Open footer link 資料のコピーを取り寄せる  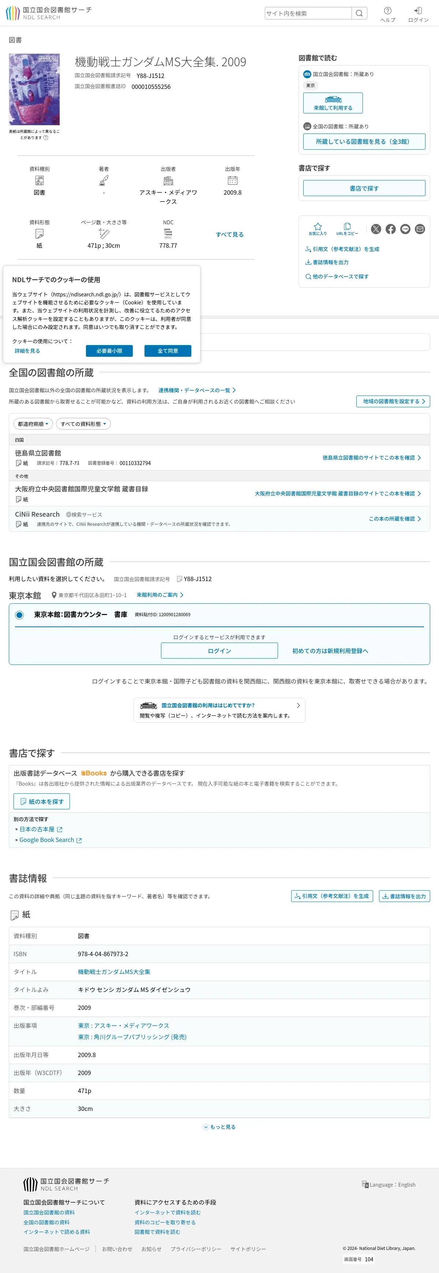[165, 1222]
